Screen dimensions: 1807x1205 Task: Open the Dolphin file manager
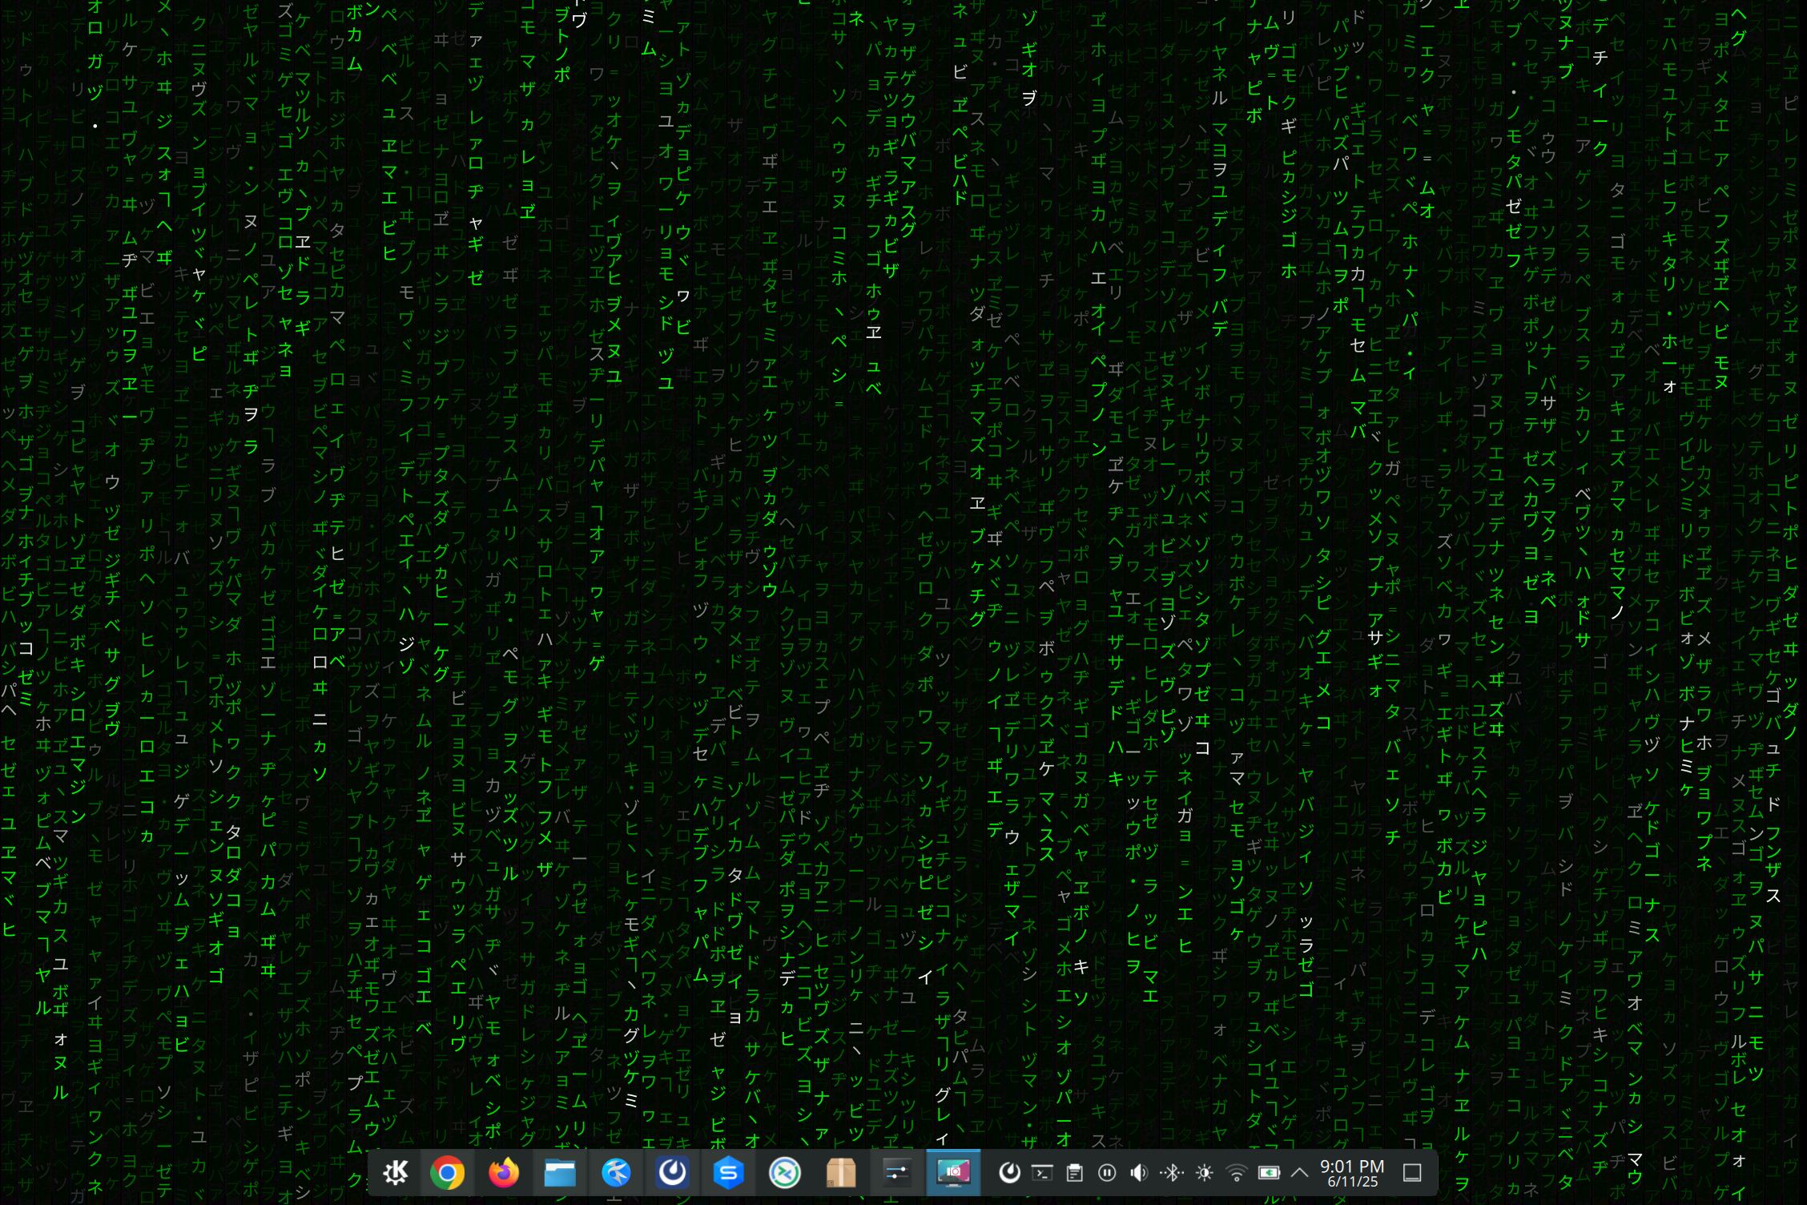(560, 1173)
